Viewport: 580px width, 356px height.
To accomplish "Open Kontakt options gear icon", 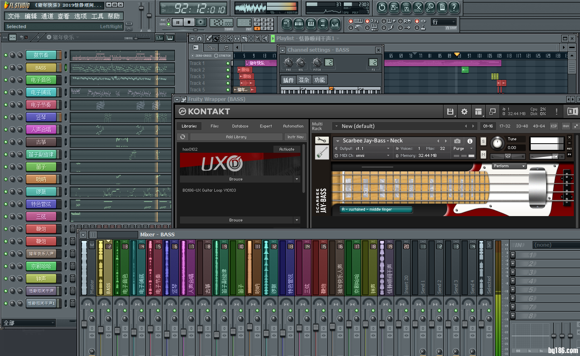I will pyautogui.click(x=464, y=111).
